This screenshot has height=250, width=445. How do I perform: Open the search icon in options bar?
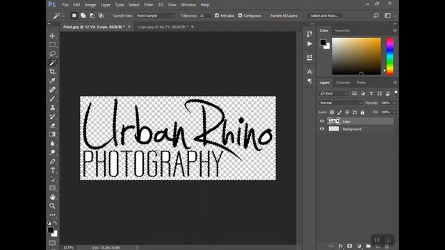375,15
